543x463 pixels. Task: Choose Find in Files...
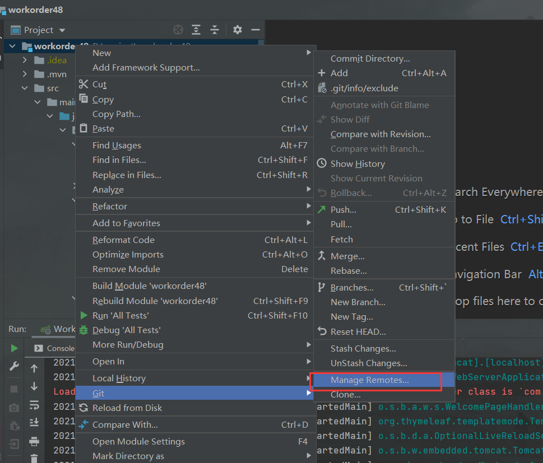(x=194, y=160)
